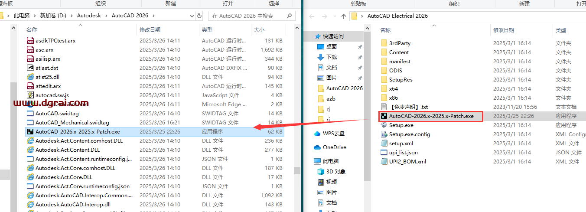Go up one folder level

coord(344,16)
